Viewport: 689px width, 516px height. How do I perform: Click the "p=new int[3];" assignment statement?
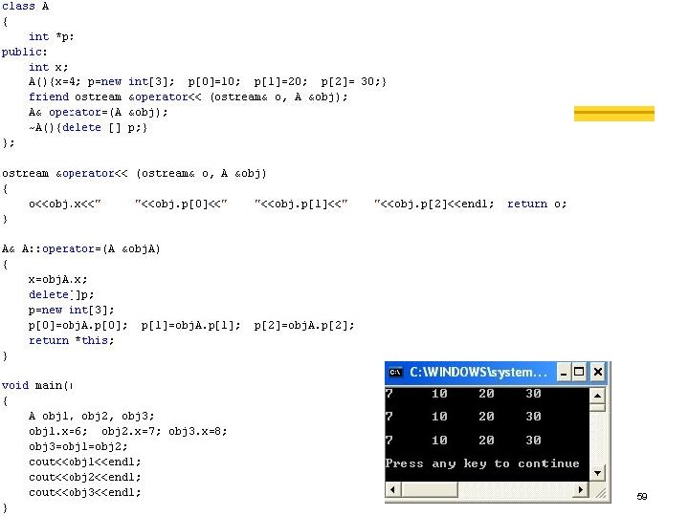[71, 311]
